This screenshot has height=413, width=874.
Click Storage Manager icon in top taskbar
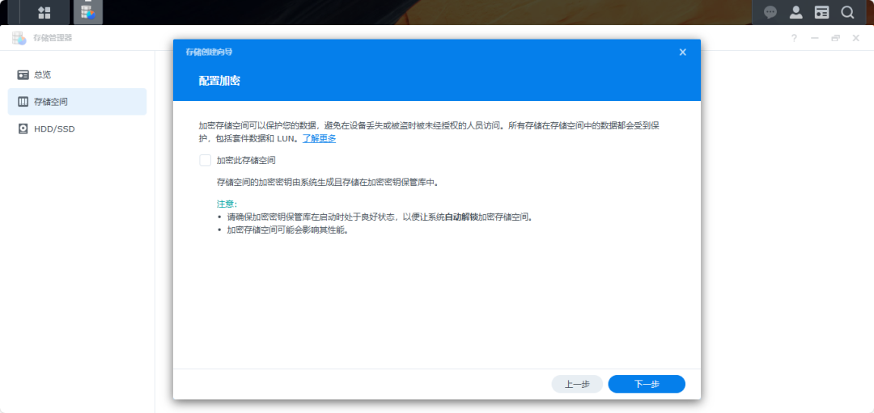click(x=87, y=12)
